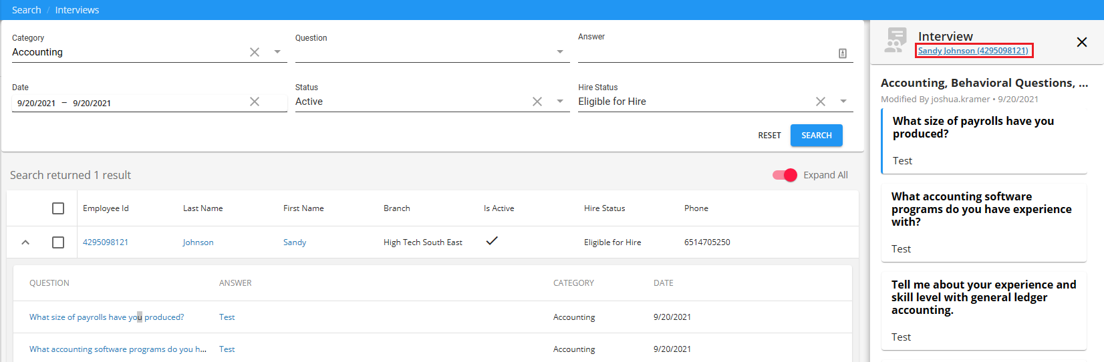Collapse the Johnson row details
This screenshot has width=1104, height=362.
(25, 242)
